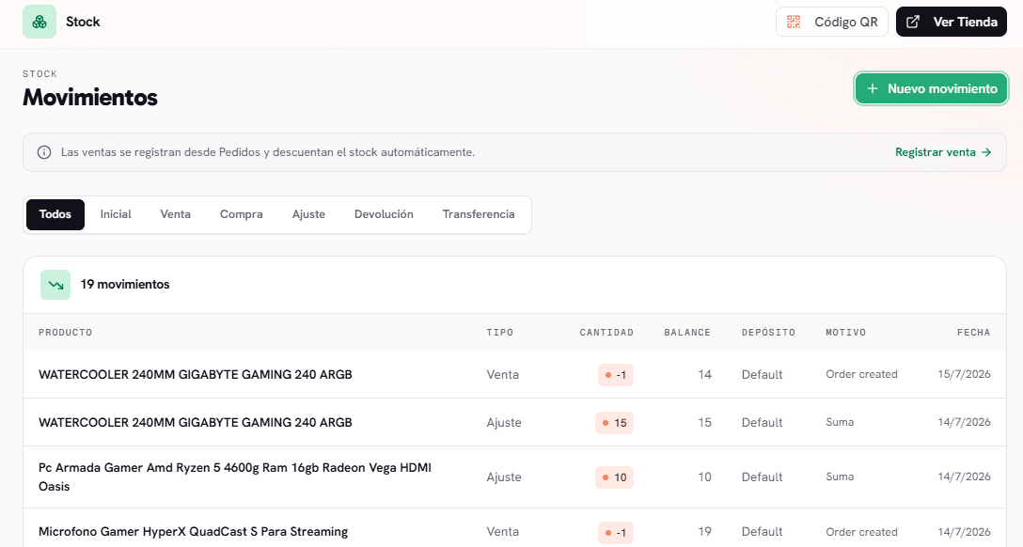Screen dimensions: 1023x547
Task: Select the Todos filter tab
Action: tap(55, 214)
